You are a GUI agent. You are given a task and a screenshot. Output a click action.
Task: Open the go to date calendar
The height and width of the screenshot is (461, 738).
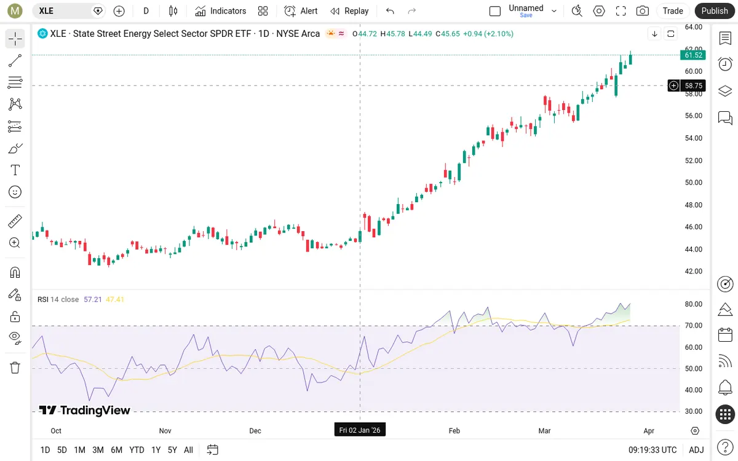click(213, 450)
